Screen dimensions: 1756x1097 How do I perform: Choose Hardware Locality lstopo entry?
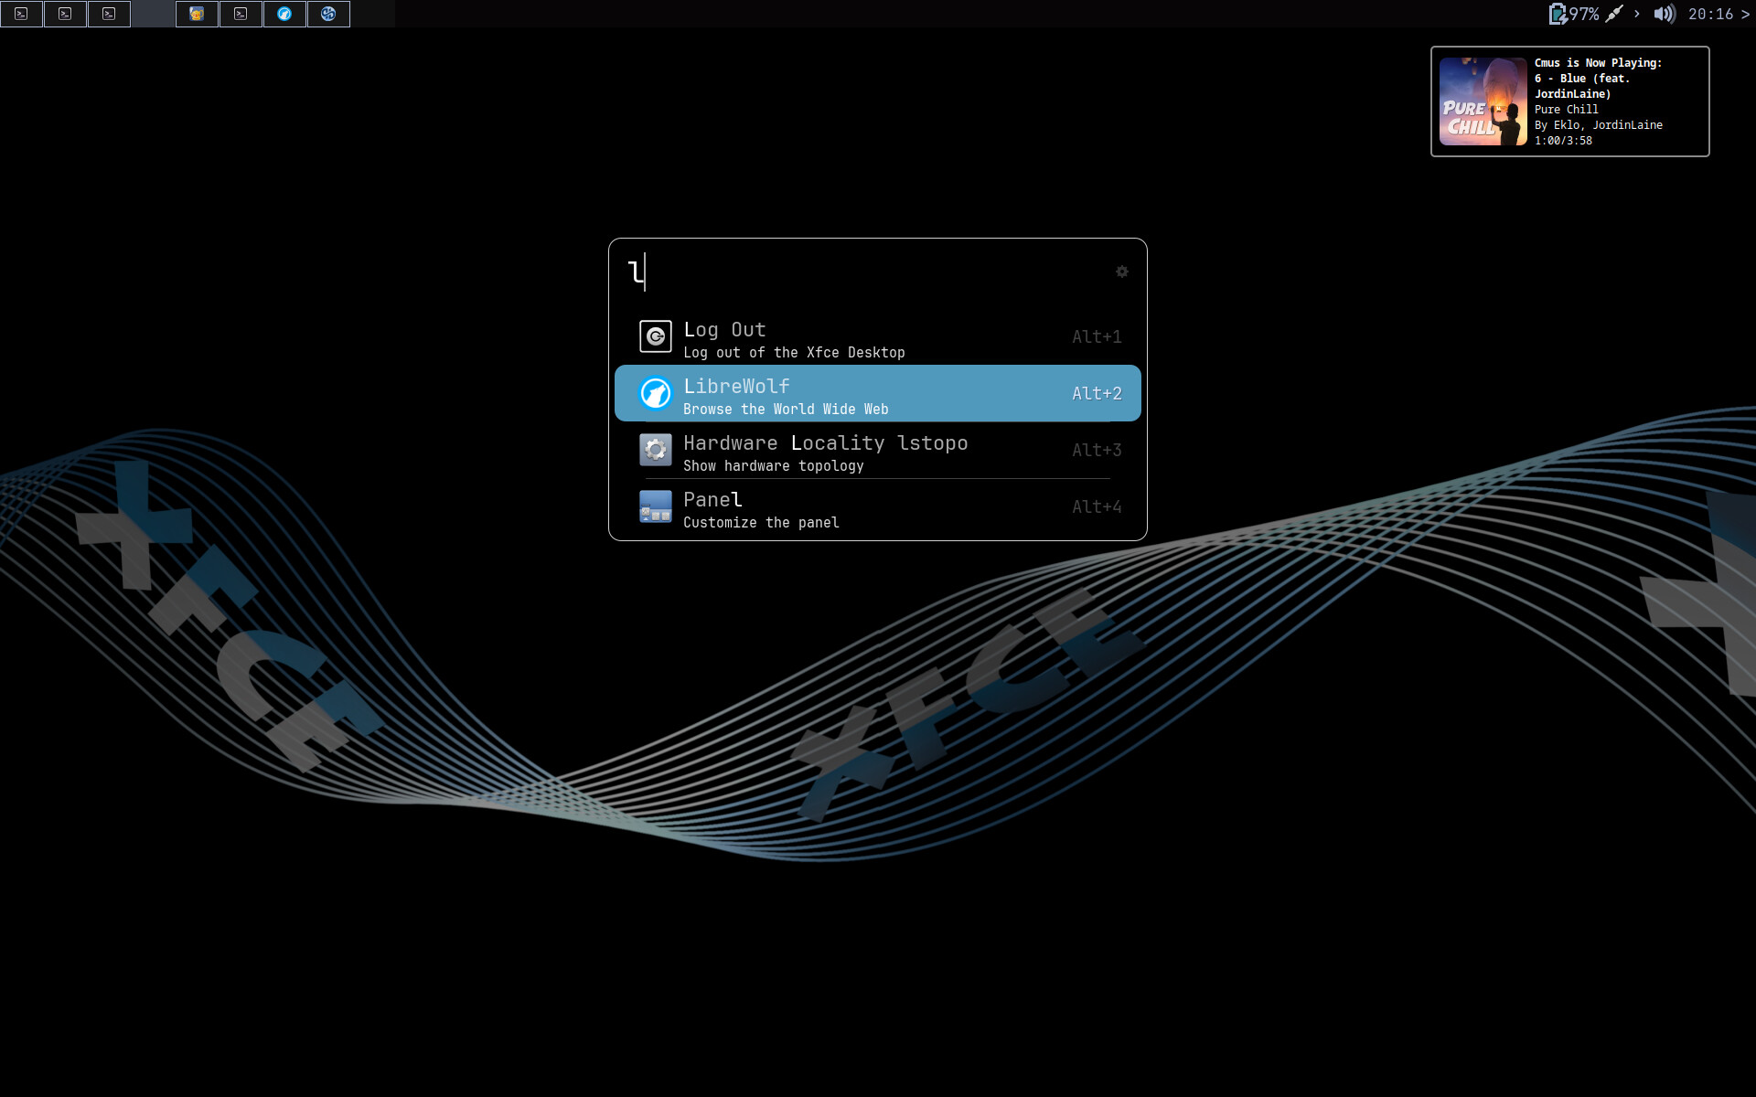click(x=878, y=451)
